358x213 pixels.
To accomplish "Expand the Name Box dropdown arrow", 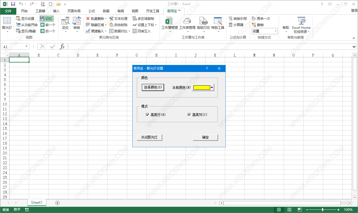I will [26, 46].
